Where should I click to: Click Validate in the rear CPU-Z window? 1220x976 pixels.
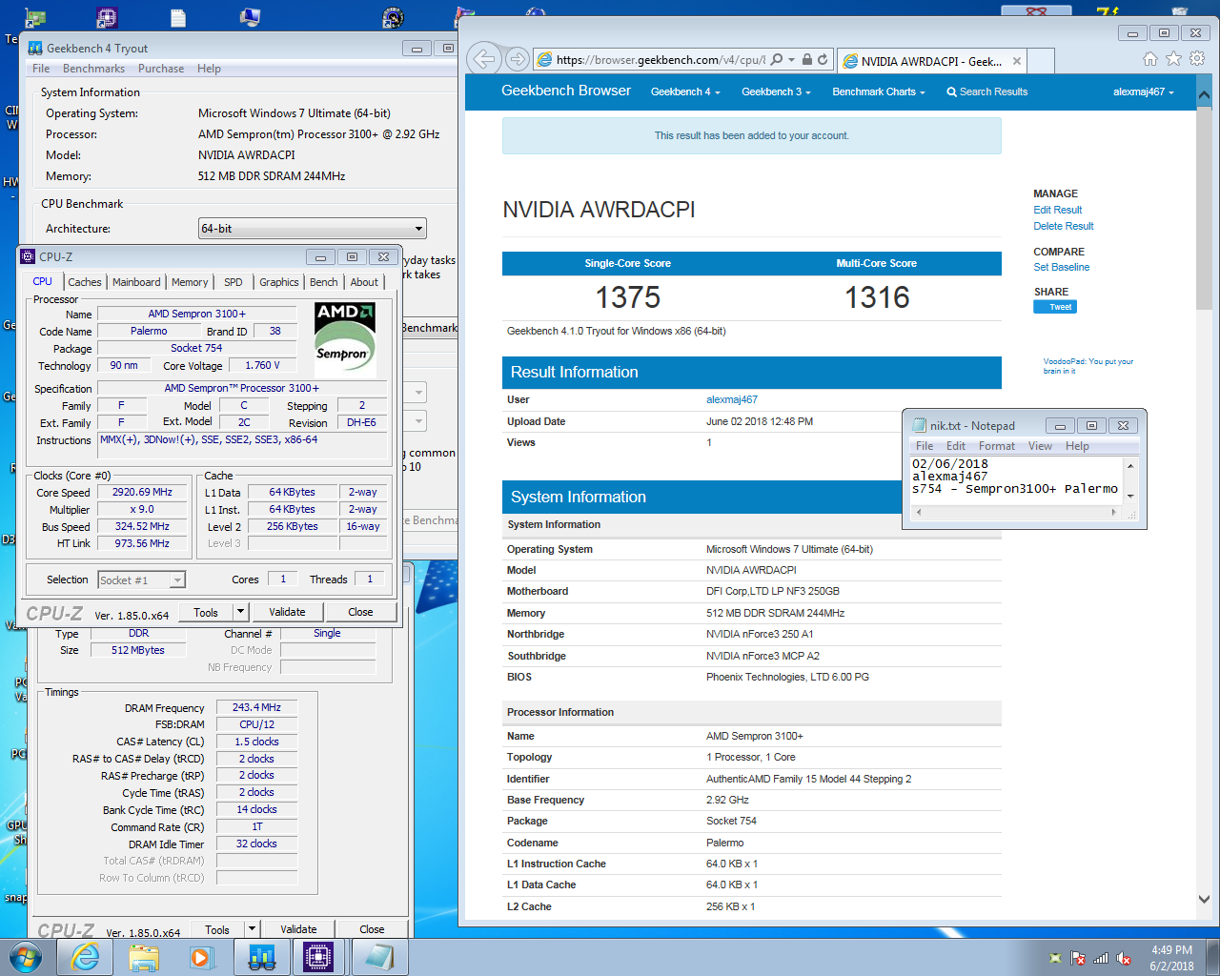[x=298, y=929]
